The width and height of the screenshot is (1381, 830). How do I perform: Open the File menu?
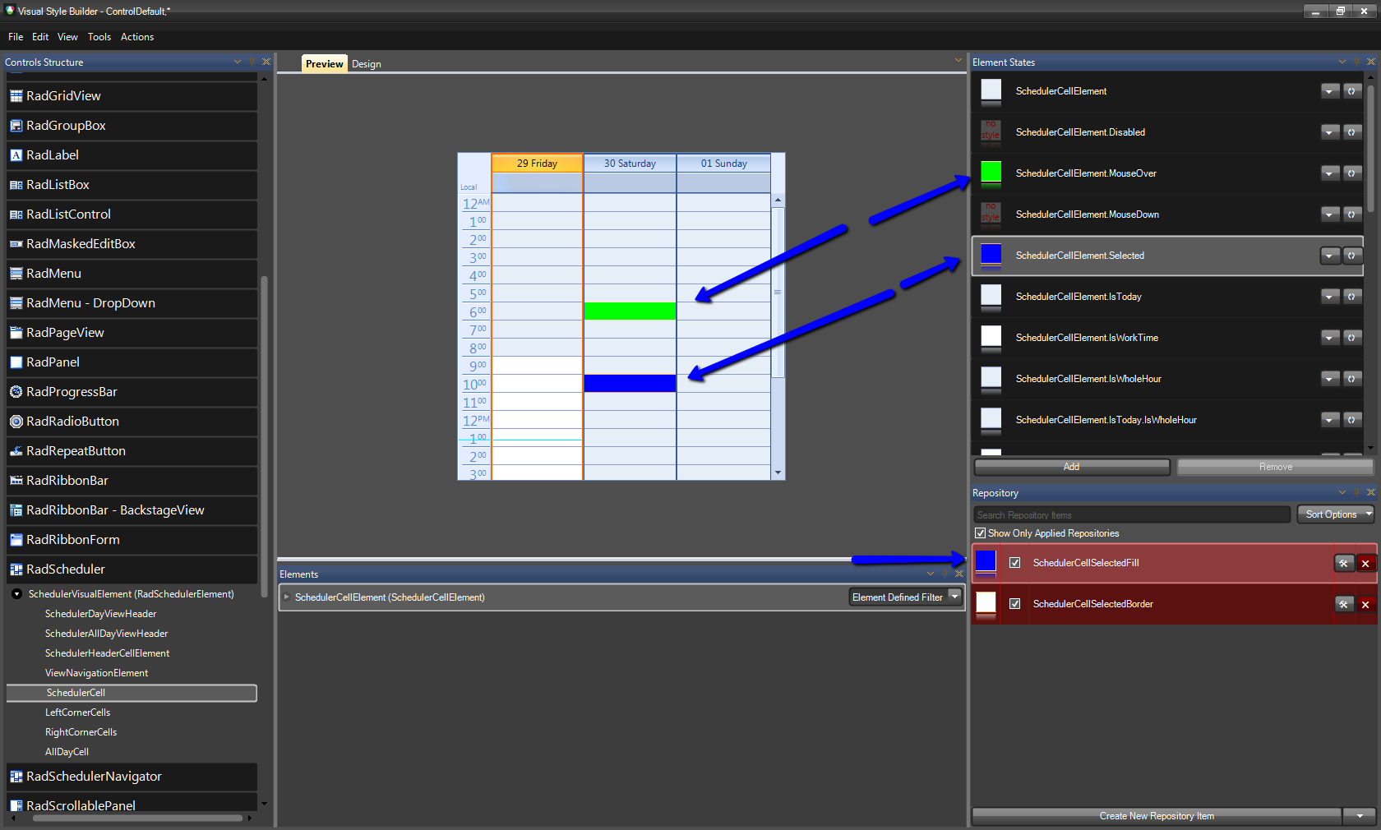16,37
